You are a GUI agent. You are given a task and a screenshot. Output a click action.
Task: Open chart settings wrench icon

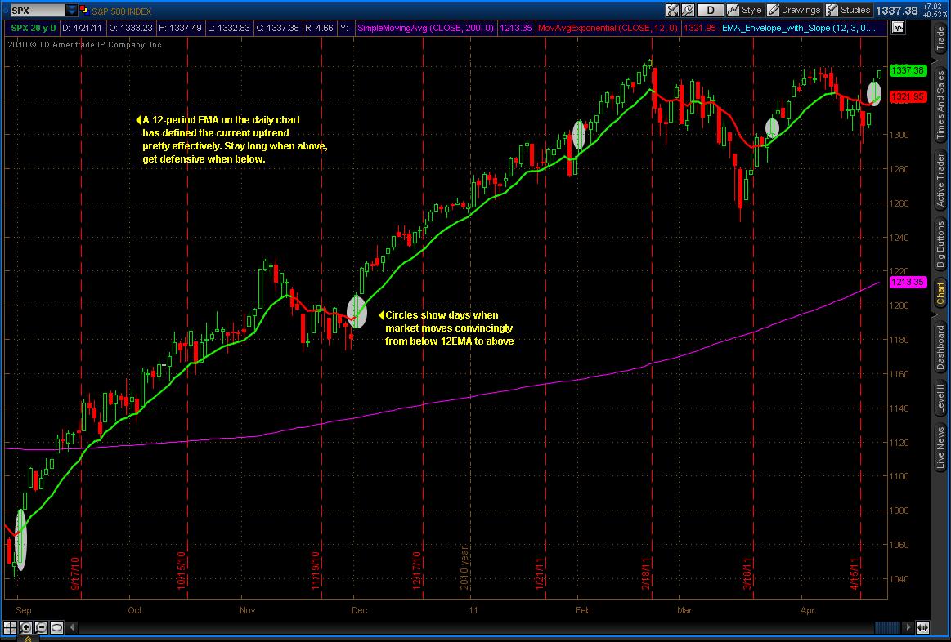[687, 10]
